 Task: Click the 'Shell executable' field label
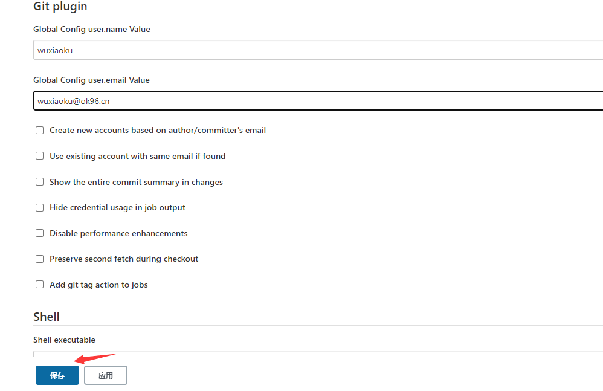64,340
